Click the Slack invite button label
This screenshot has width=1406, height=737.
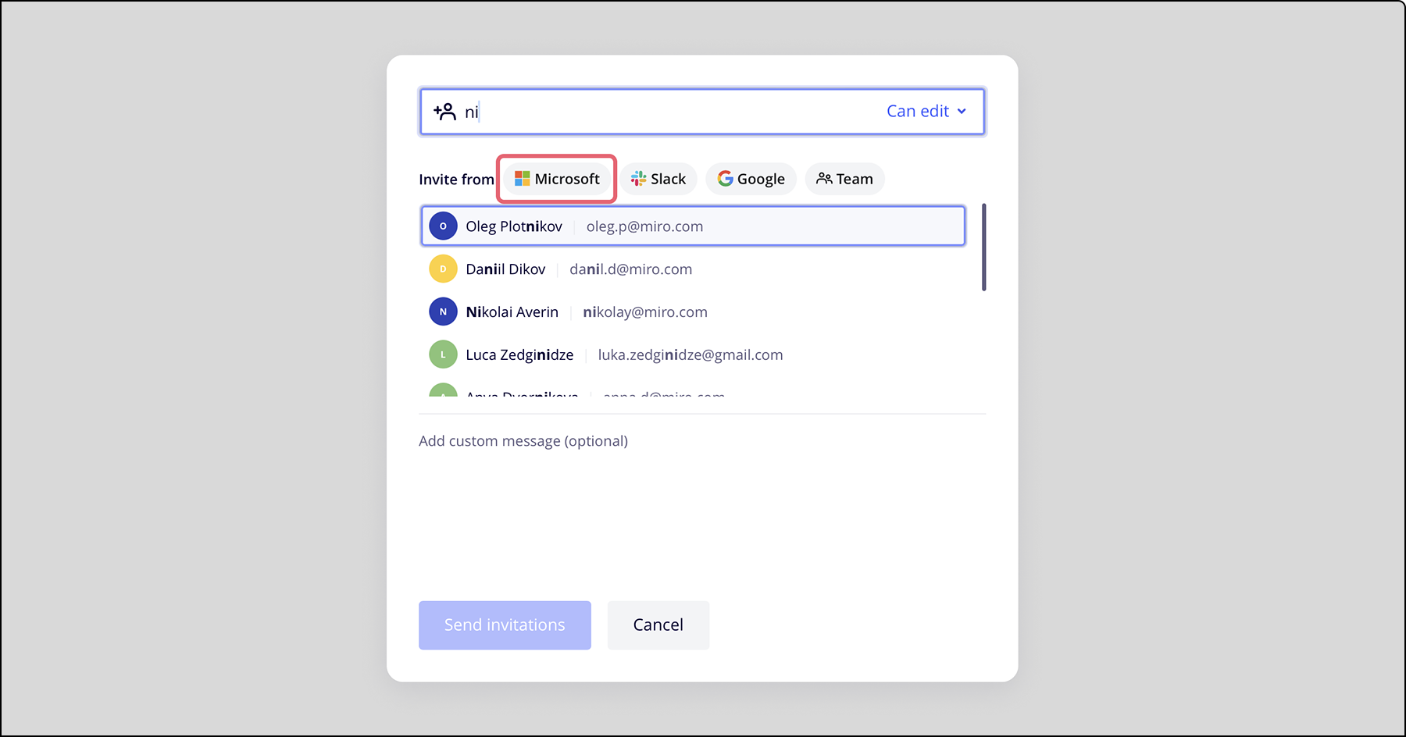(668, 179)
